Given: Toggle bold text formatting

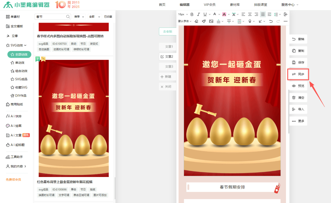Looking at the screenshot, I should click(192, 14).
